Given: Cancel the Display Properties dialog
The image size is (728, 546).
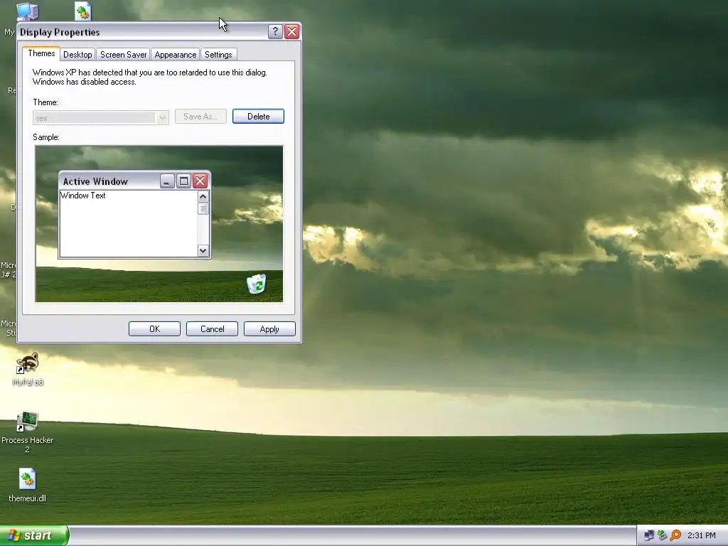Looking at the screenshot, I should 212,328.
